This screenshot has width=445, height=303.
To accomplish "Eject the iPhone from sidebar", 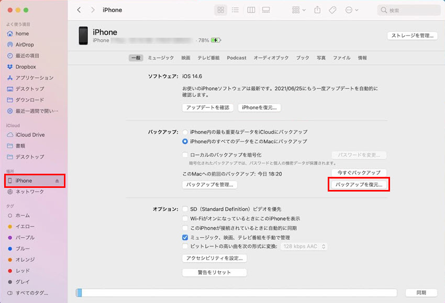I will [x=57, y=181].
